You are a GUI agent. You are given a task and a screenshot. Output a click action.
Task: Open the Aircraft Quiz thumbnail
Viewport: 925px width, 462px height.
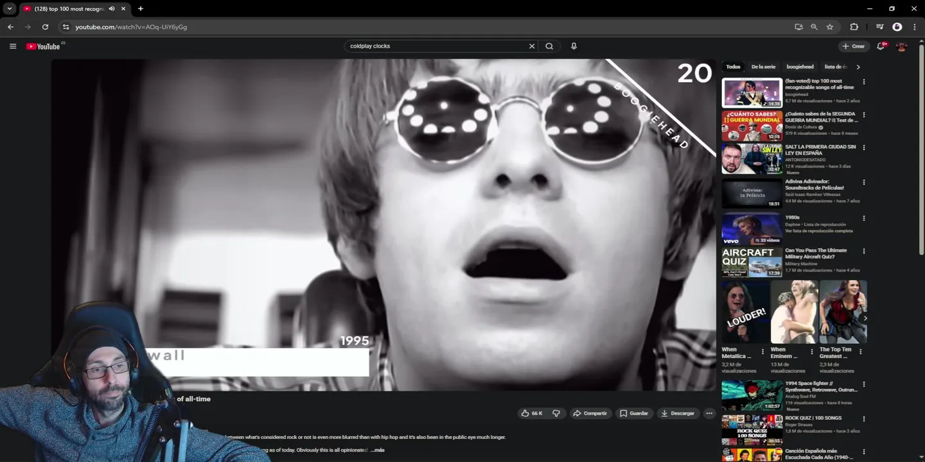pyautogui.click(x=752, y=262)
